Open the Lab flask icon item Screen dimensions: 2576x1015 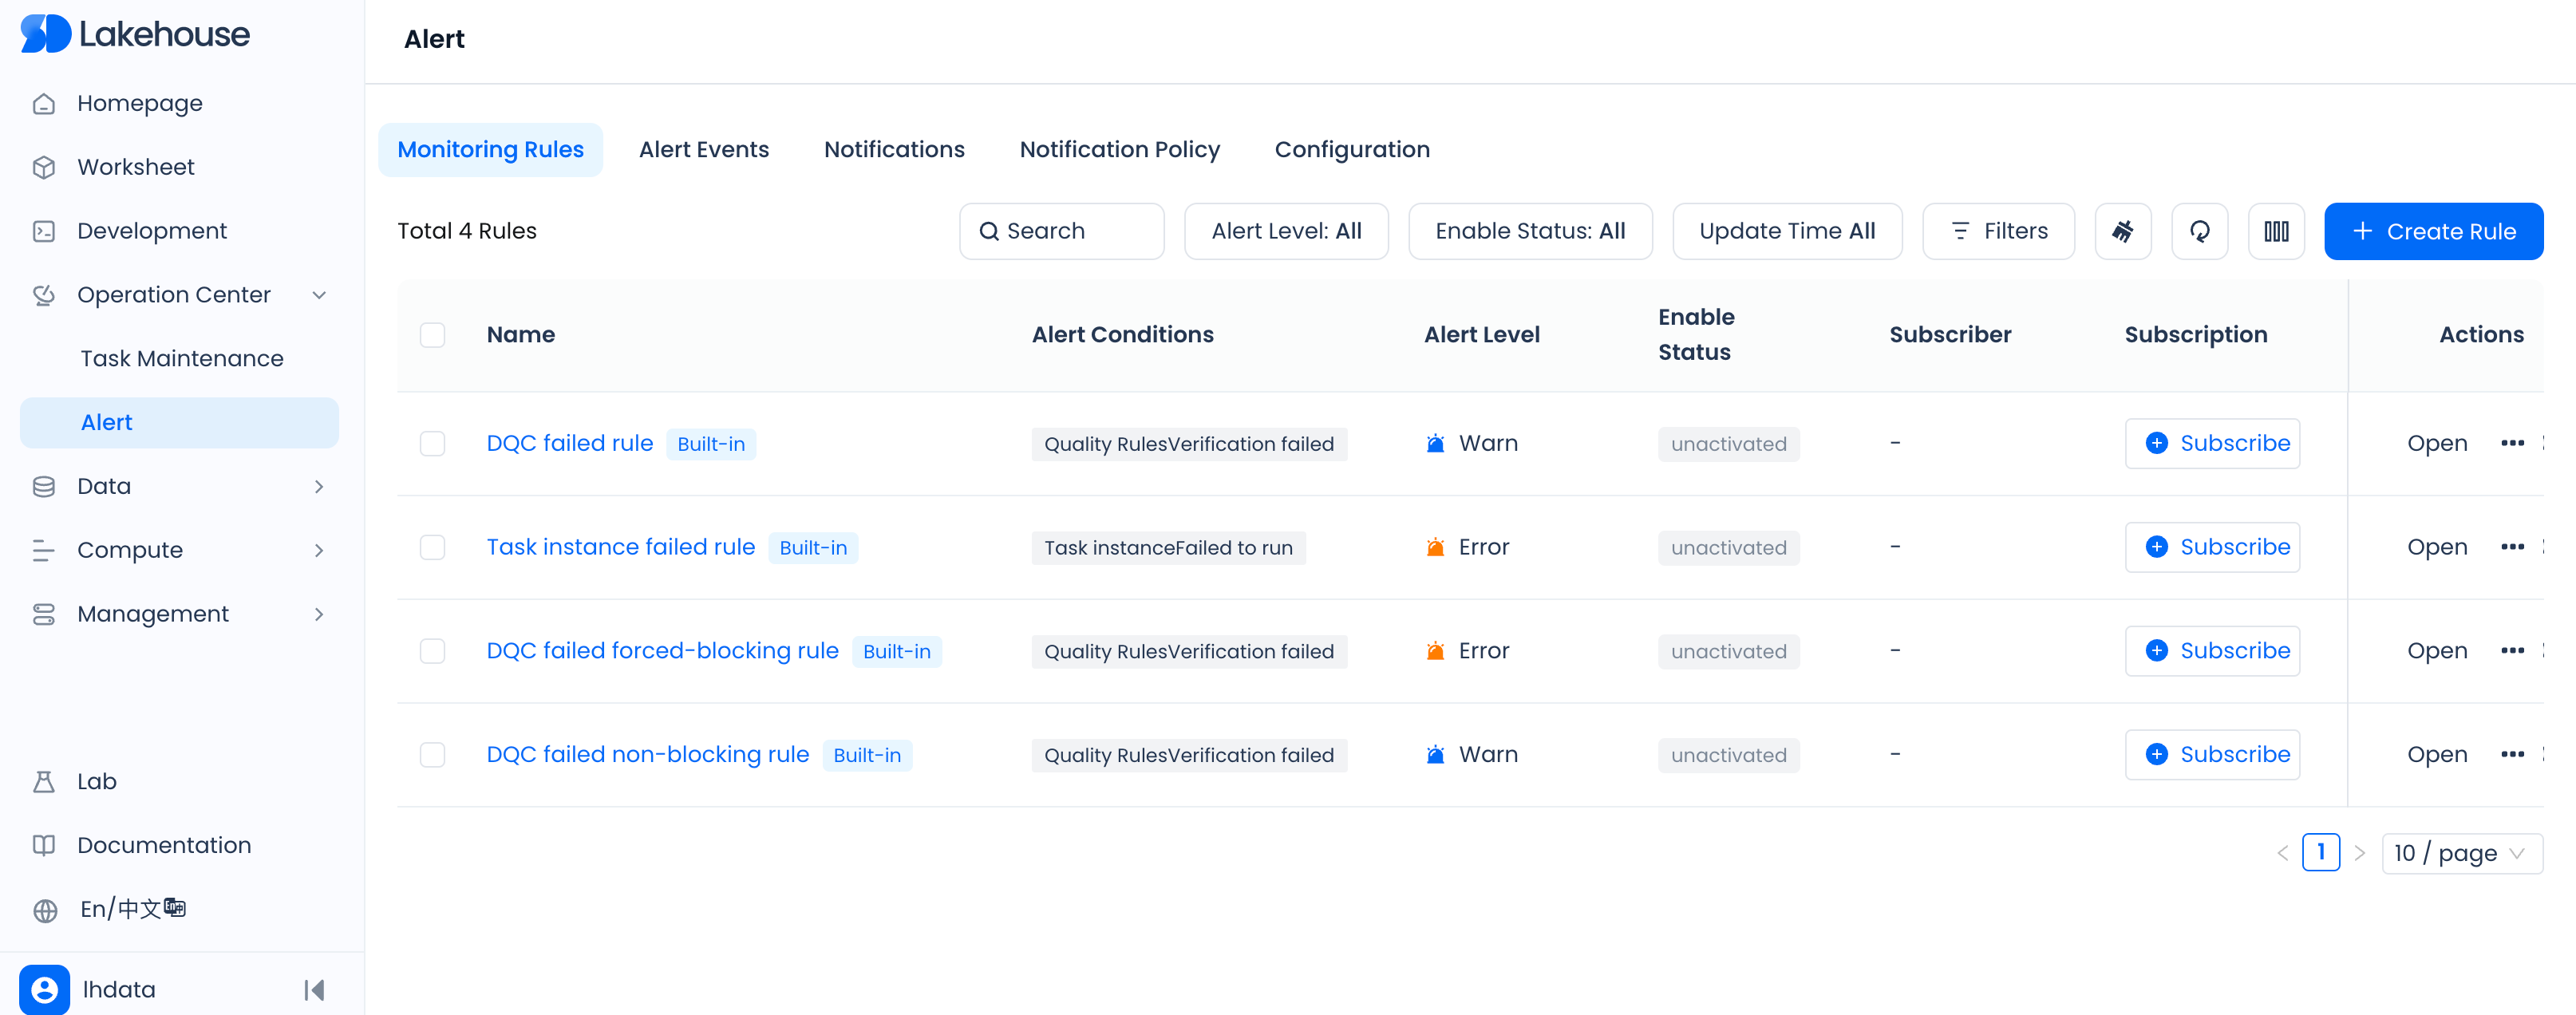click(44, 782)
